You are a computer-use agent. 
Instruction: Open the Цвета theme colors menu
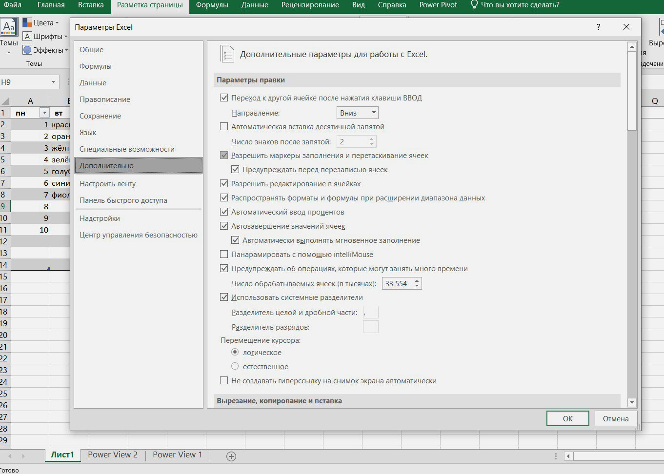click(40, 23)
